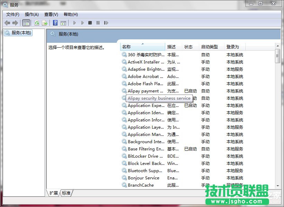The width and height of the screenshot is (284, 207).
Task: Click the export list icon
Action: point(44,23)
